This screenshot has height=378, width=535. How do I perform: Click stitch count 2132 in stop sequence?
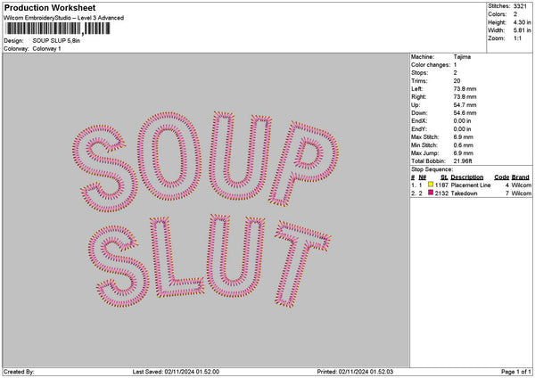click(x=441, y=193)
